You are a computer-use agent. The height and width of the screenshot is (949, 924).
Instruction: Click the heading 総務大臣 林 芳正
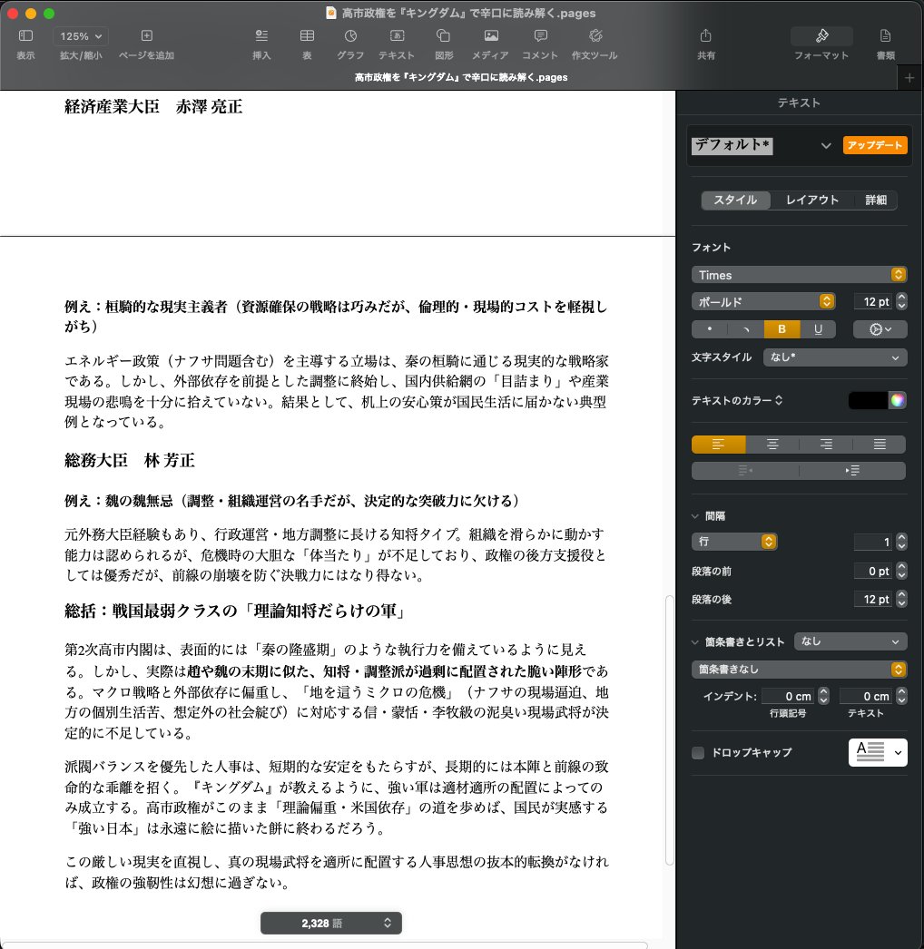130,461
